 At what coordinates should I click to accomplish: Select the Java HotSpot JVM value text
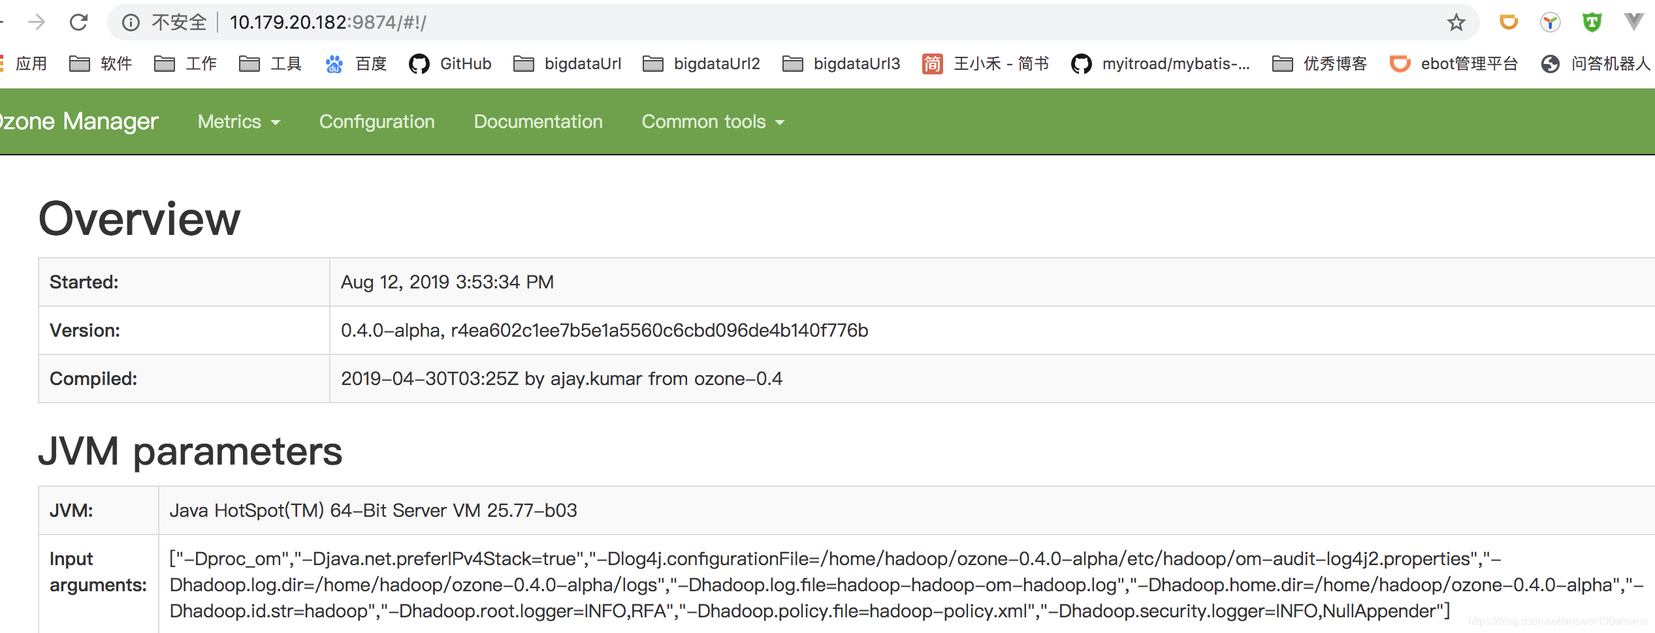tap(373, 510)
